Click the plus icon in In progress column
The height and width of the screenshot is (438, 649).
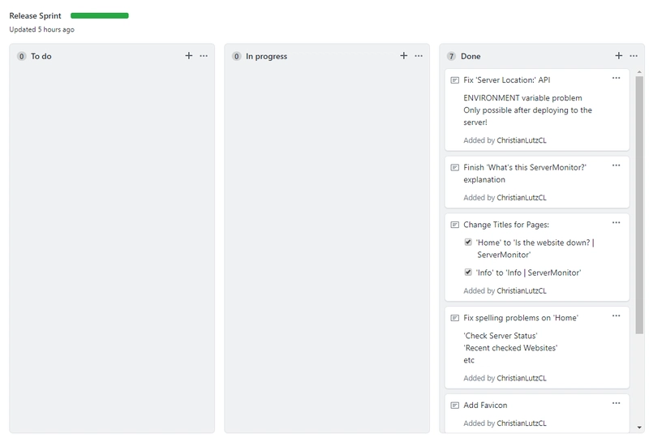[x=404, y=56]
